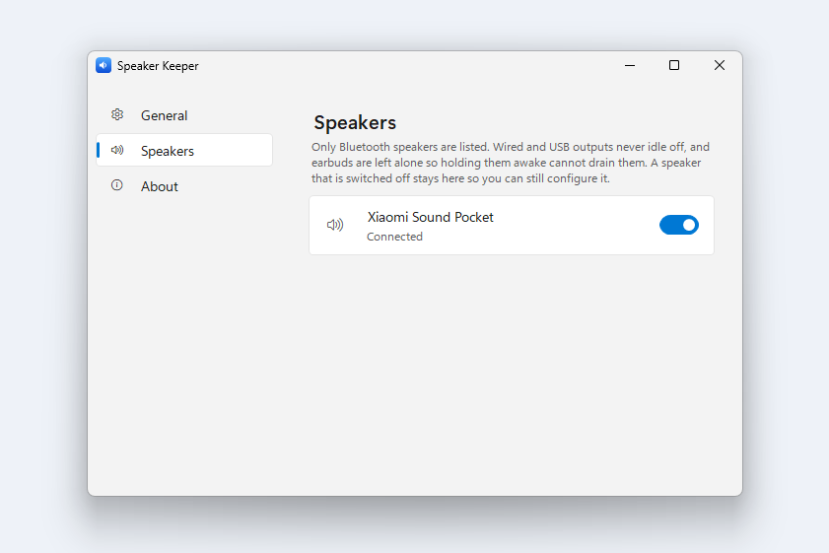Click the Speakers page heading

click(x=355, y=122)
